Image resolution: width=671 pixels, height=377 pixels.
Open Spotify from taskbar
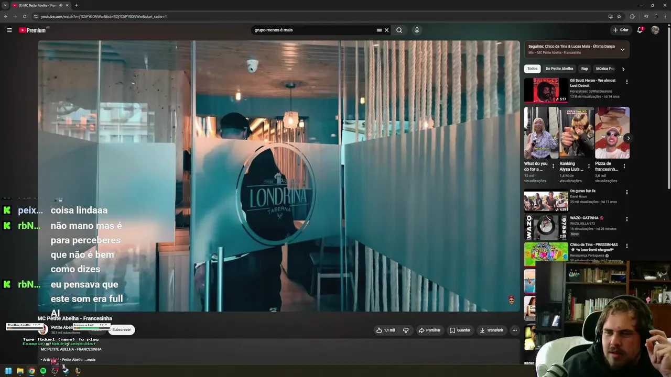tap(43, 371)
